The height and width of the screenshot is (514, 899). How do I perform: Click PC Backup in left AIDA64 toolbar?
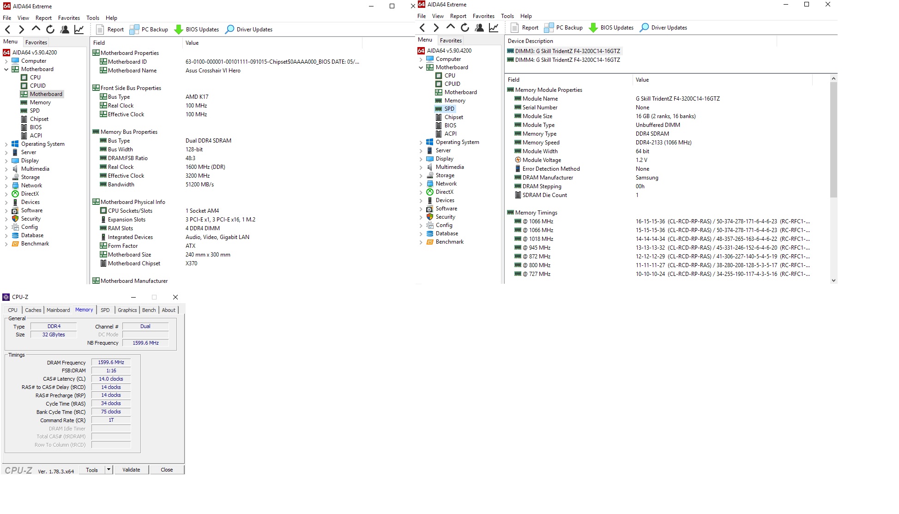tap(149, 30)
